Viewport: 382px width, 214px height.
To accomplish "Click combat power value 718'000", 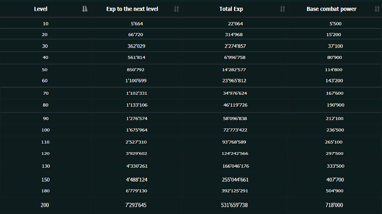I will coord(334,205).
